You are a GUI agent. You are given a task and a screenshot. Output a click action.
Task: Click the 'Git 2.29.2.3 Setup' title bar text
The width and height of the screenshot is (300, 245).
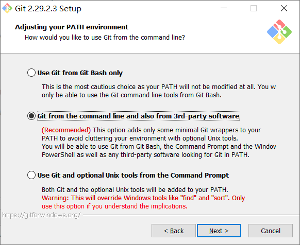click(48, 9)
